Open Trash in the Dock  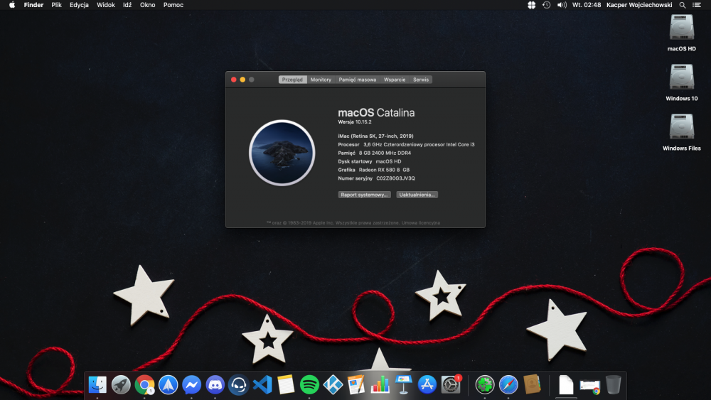click(x=613, y=385)
